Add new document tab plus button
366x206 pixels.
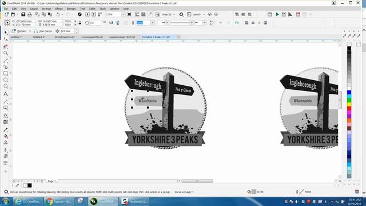[x=178, y=37]
